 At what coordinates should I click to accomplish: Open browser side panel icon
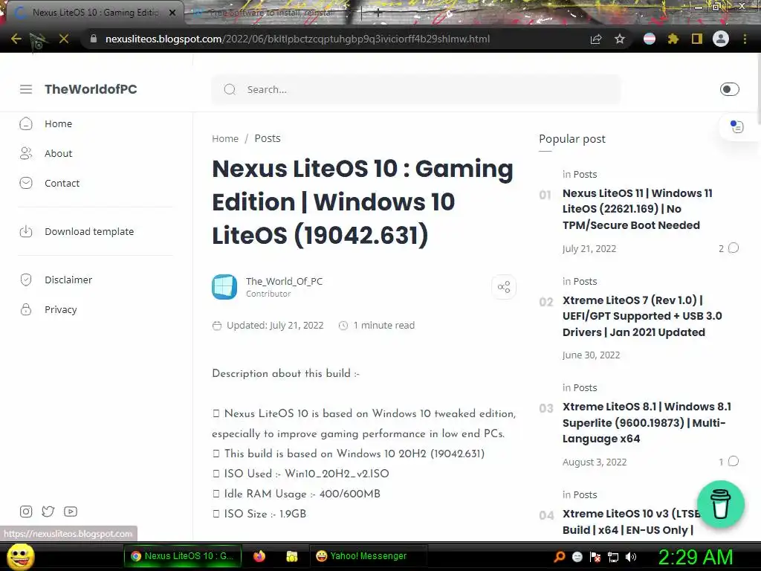697,39
